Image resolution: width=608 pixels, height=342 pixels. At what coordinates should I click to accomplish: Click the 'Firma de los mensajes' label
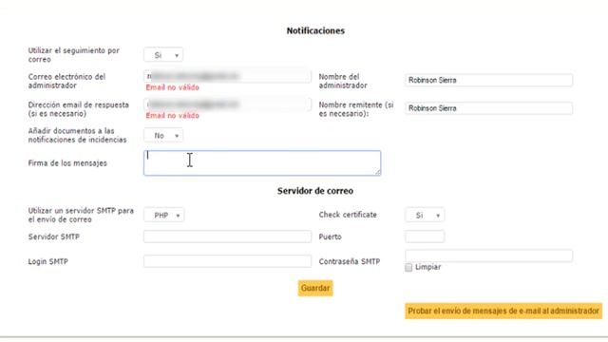[x=67, y=163]
